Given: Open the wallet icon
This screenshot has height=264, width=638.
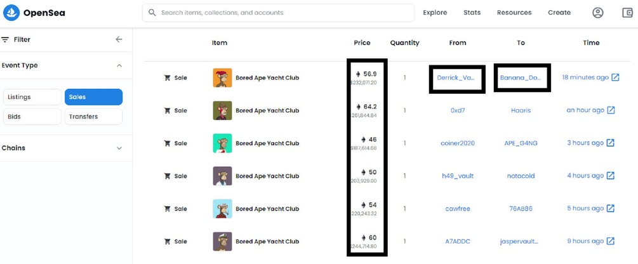Looking at the screenshot, I should tap(627, 13).
